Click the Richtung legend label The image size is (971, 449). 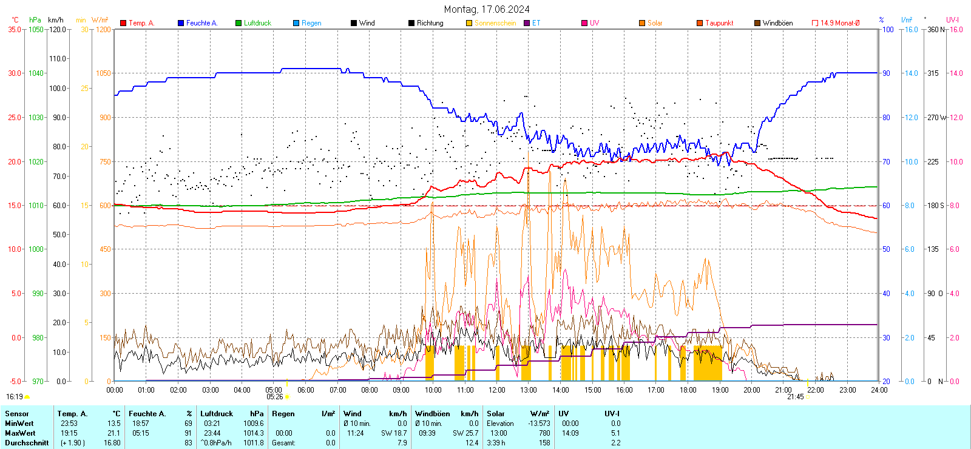point(430,23)
